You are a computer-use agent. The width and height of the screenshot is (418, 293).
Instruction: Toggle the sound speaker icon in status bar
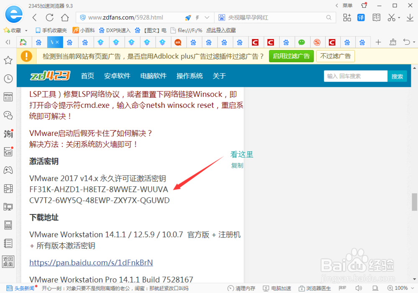pyautogui.click(x=359, y=288)
